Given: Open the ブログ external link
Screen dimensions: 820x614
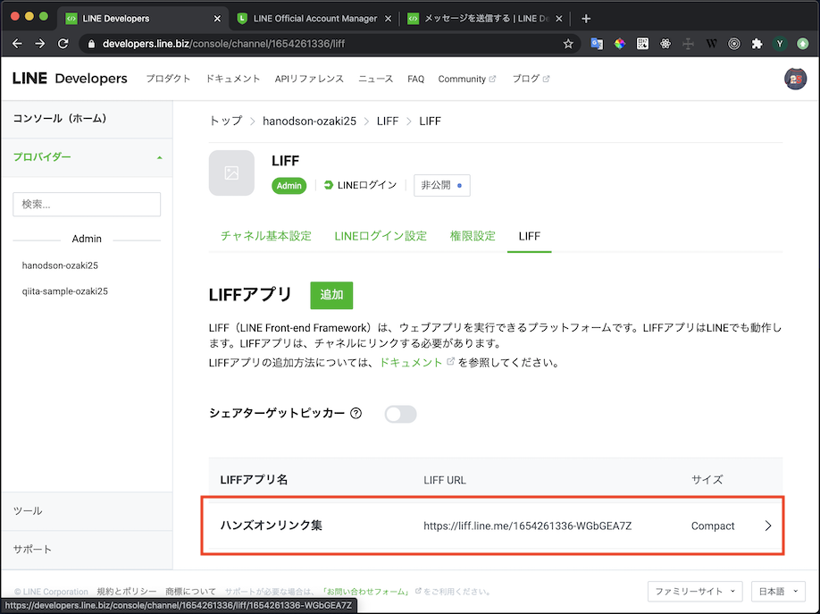Looking at the screenshot, I should coord(531,79).
